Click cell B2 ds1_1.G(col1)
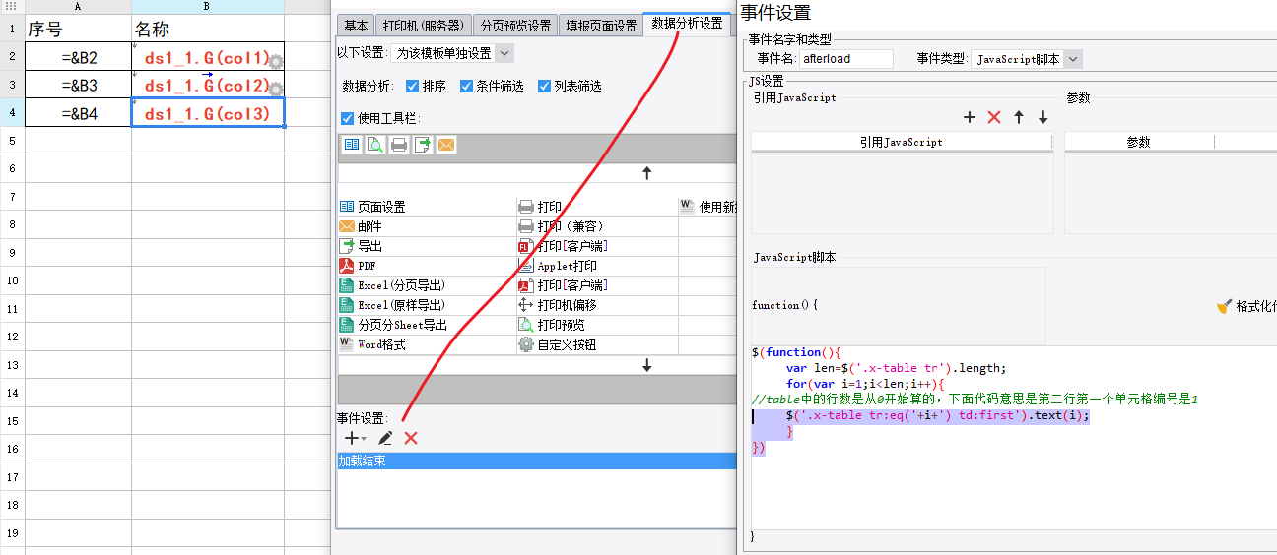The width and height of the screenshot is (1277, 555). 207,58
